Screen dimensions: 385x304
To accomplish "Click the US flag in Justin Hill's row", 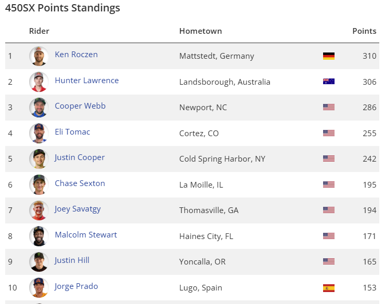I will click(x=328, y=262).
